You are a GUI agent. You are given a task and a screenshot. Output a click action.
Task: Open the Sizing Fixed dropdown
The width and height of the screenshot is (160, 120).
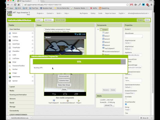[x=128, y=110]
